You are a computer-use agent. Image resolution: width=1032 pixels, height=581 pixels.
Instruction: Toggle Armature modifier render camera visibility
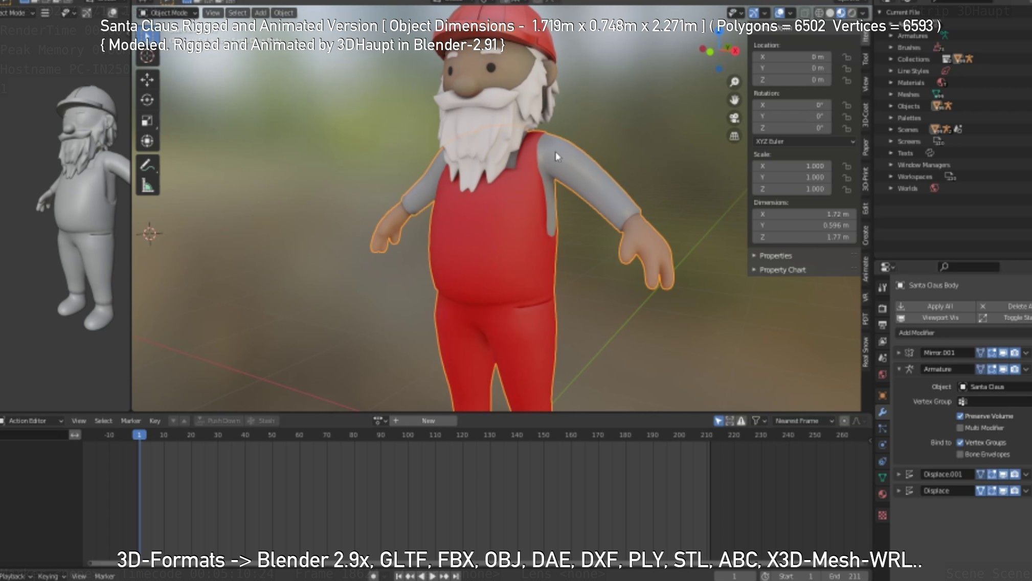click(1014, 369)
